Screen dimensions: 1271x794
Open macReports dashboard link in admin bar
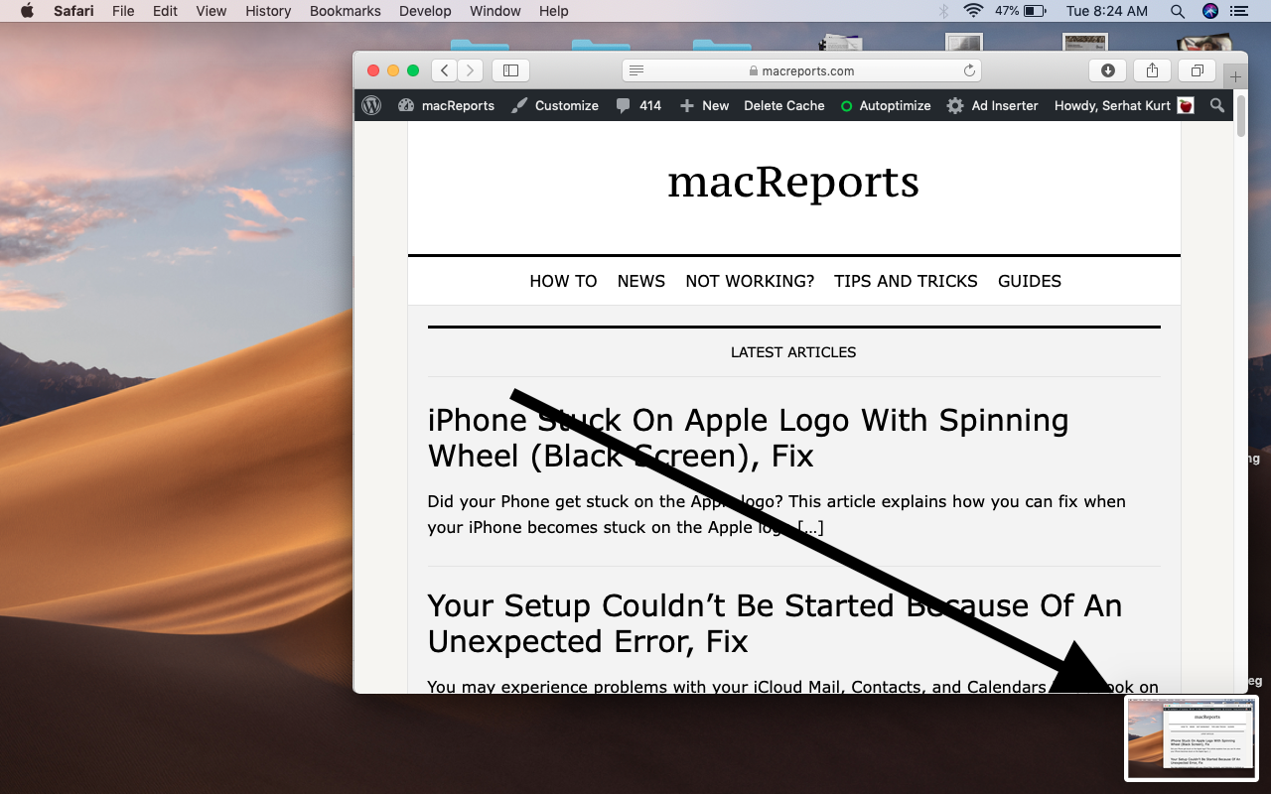coord(446,105)
